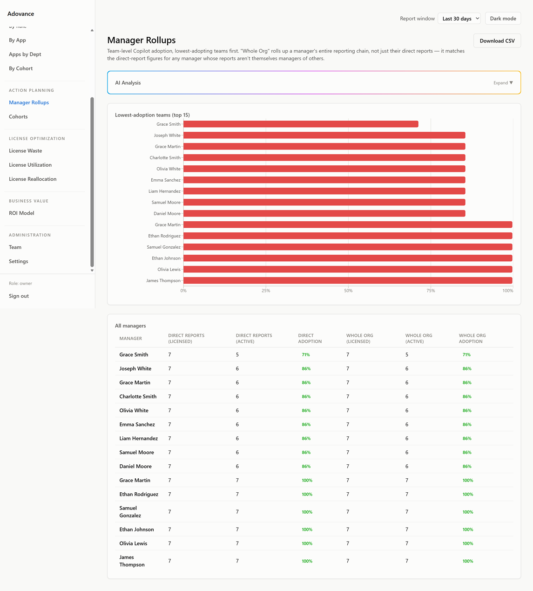
Task: Open the Report window dropdown
Action: 459,19
